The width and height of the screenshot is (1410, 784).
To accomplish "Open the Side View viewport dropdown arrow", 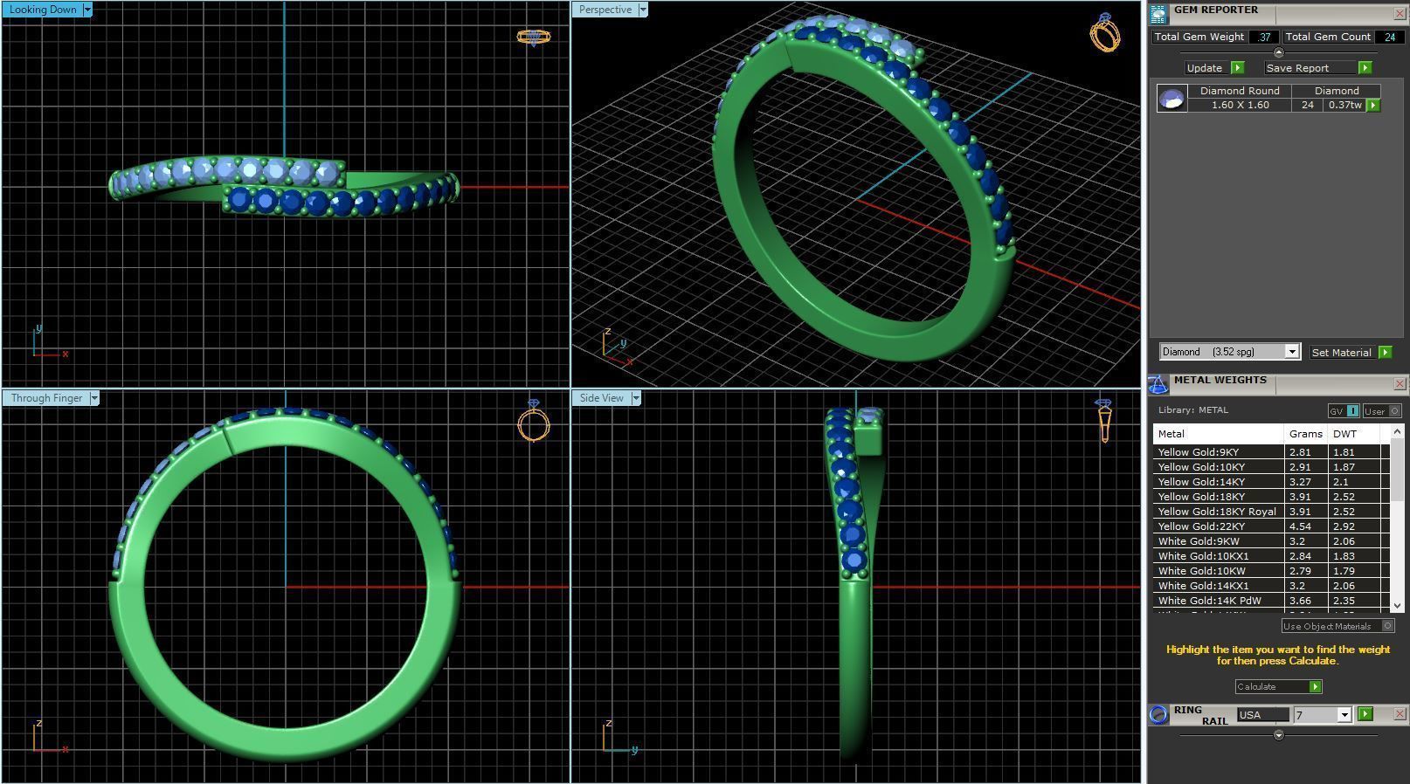I will pos(636,398).
